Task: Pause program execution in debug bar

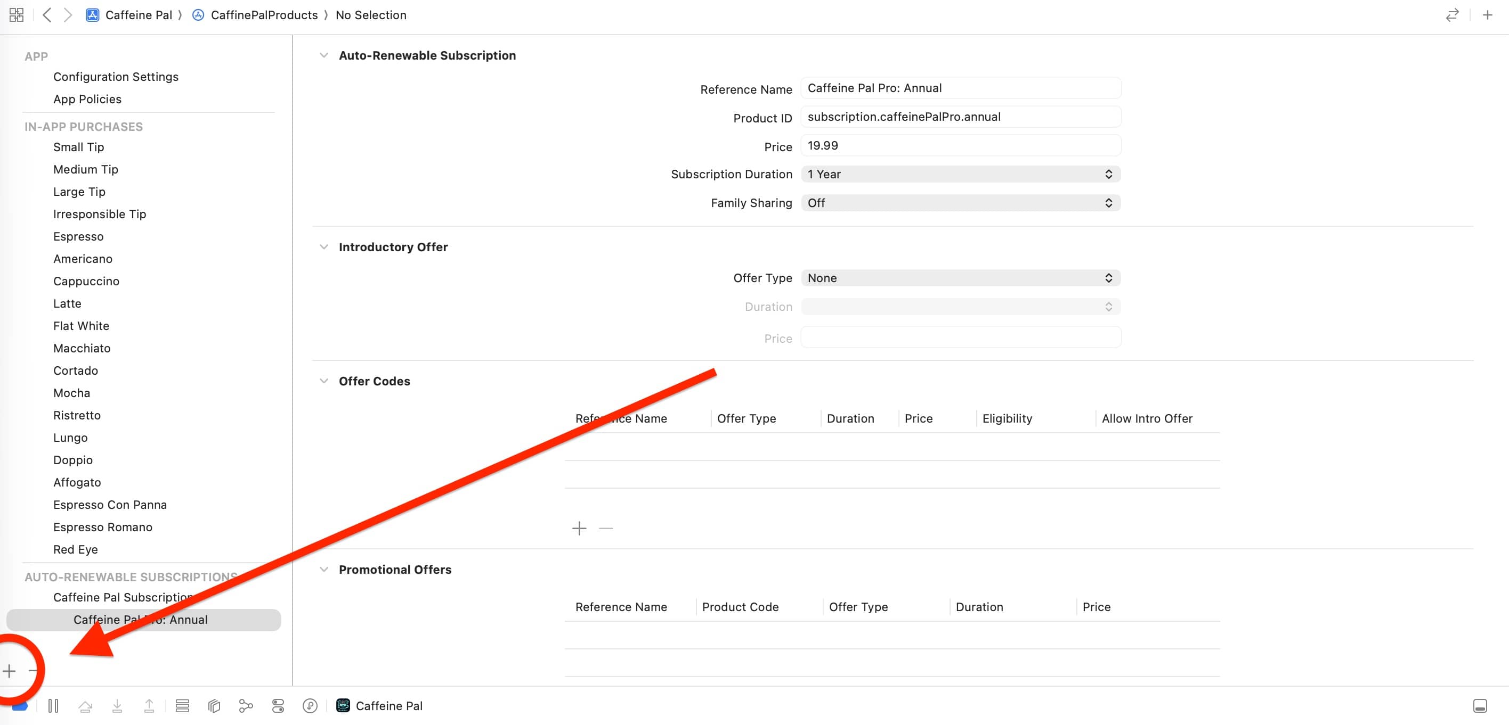Action: tap(53, 706)
